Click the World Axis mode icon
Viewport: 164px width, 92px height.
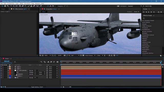[x=50, y=6]
